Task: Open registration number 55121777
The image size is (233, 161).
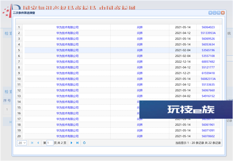Action: (x=208, y=68)
